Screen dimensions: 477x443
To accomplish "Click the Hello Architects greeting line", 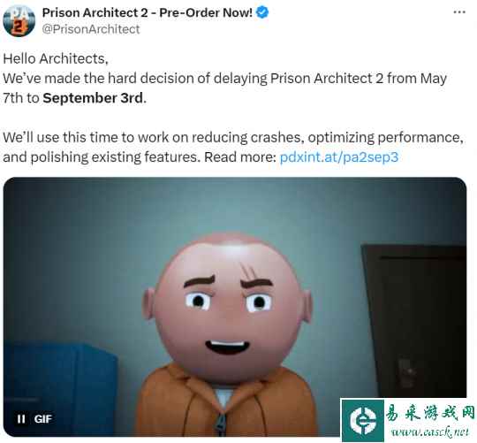I will (x=56, y=58).
